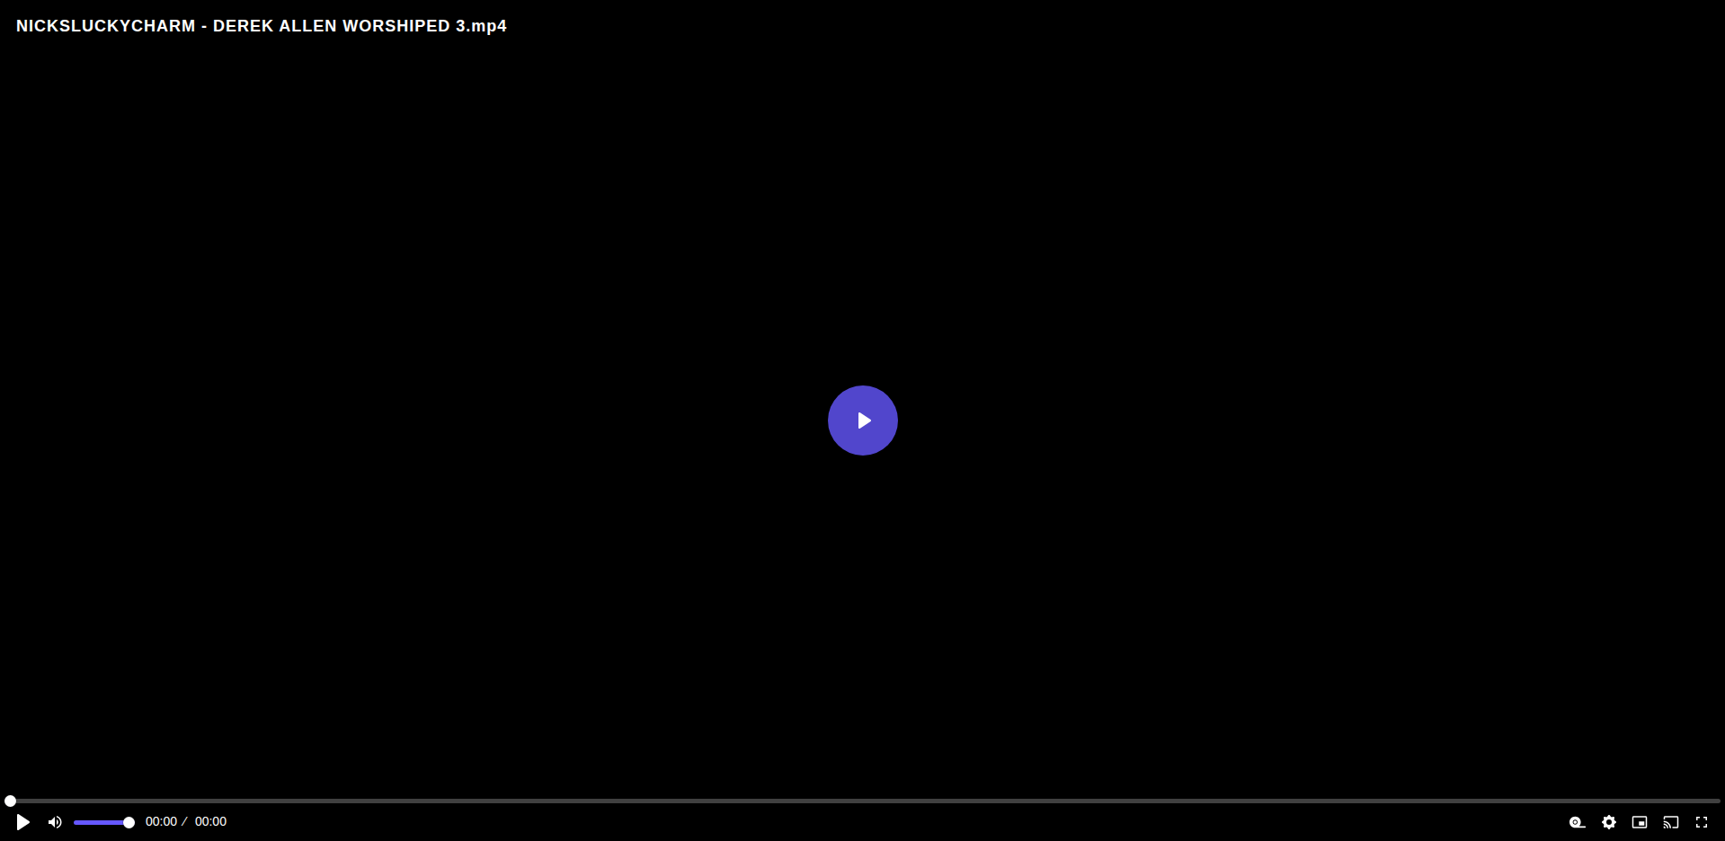
Task: Open the film reel icon in control bar
Action: point(1578,822)
